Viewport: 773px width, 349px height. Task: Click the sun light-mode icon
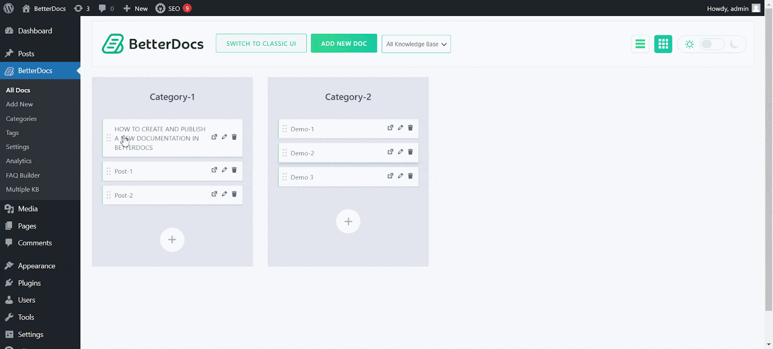coord(689,44)
